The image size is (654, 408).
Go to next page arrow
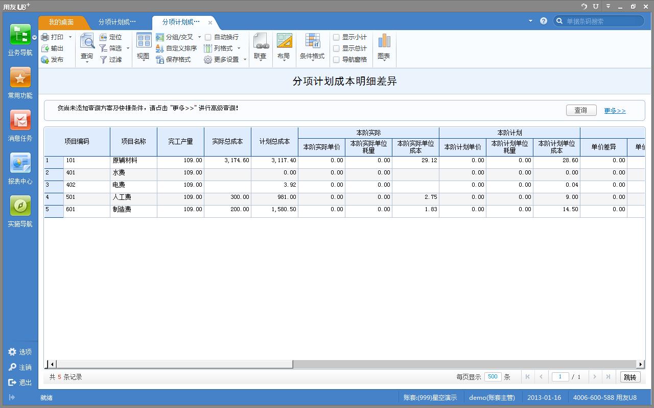click(594, 377)
